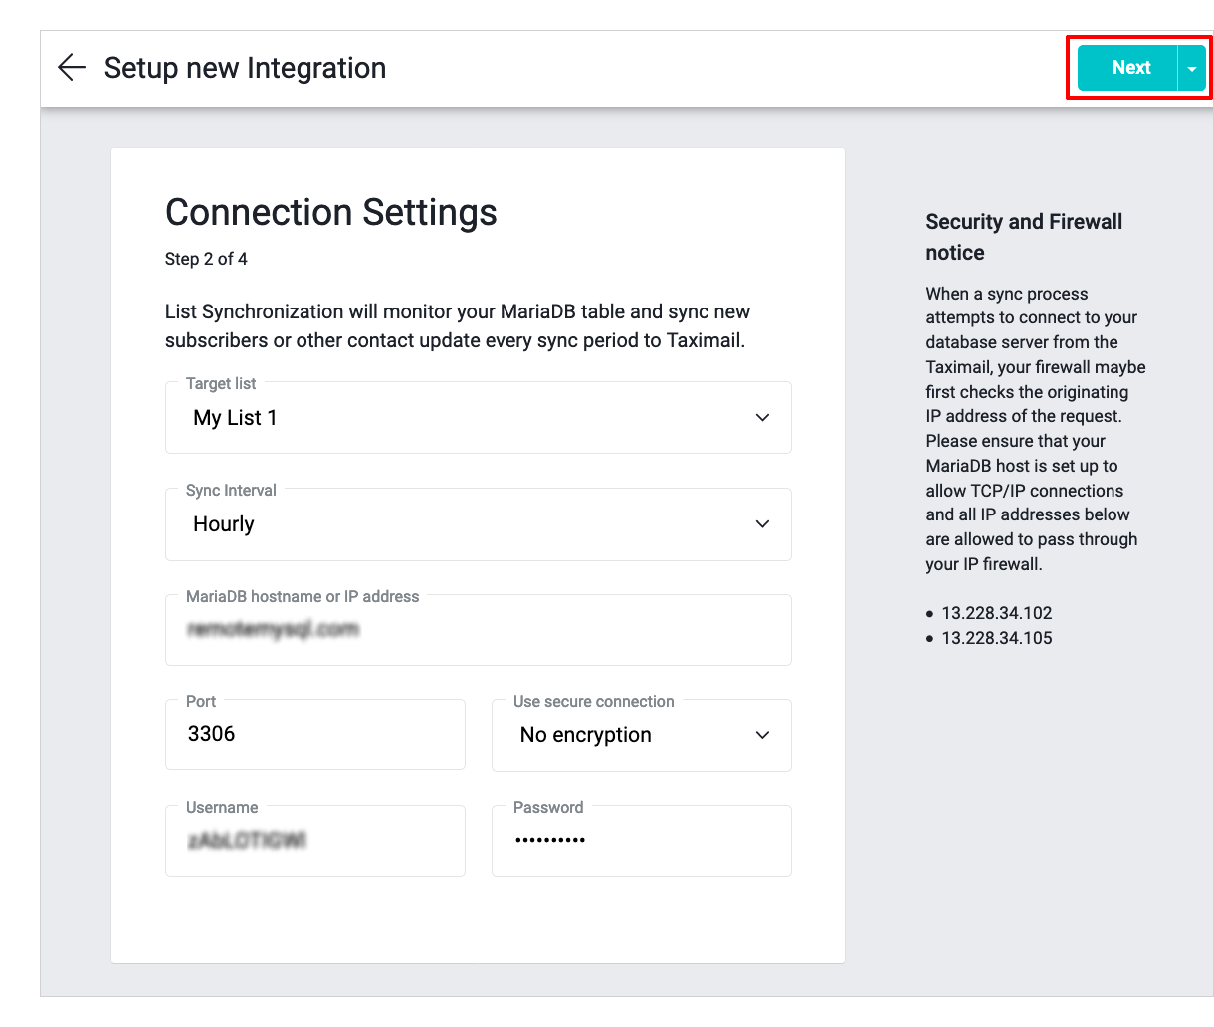Click into the Port field showing 3306
Viewport: 1214px width, 1027px height.
pyautogui.click(x=314, y=735)
